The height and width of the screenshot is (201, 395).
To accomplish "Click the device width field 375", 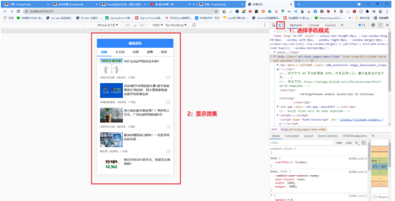I will click(128, 25).
